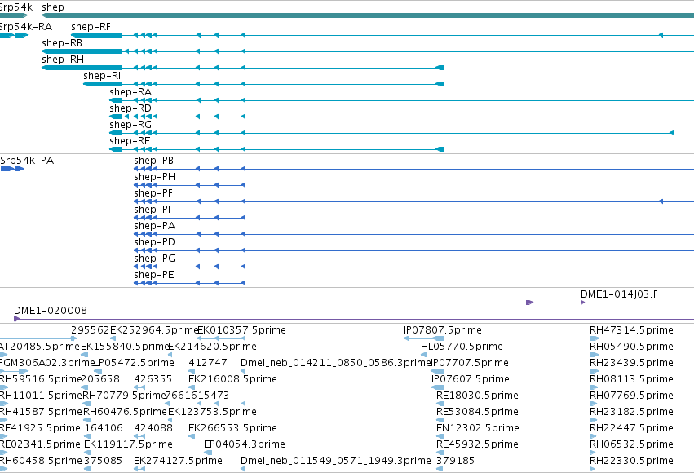Click the HL05770.5prime EST label

point(462,347)
